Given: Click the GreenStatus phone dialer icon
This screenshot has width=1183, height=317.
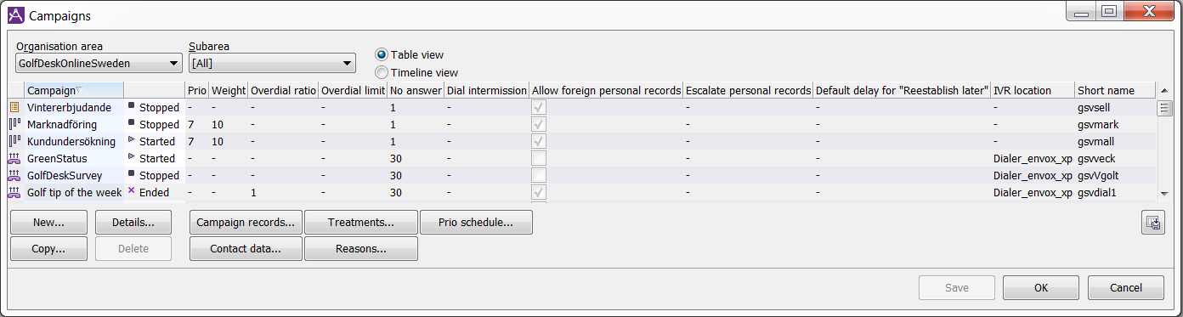Looking at the screenshot, I should click(14, 159).
